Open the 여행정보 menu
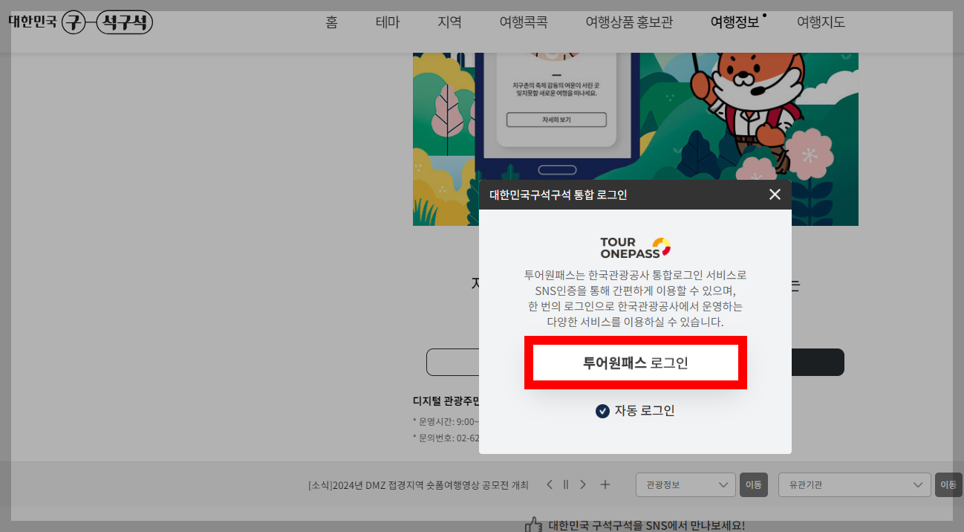This screenshot has width=964, height=532. click(x=735, y=22)
